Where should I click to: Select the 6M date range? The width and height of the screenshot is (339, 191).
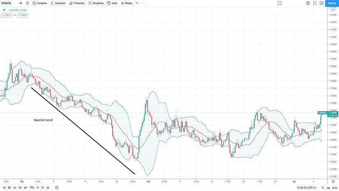pyautogui.click(x=25, y=188)
